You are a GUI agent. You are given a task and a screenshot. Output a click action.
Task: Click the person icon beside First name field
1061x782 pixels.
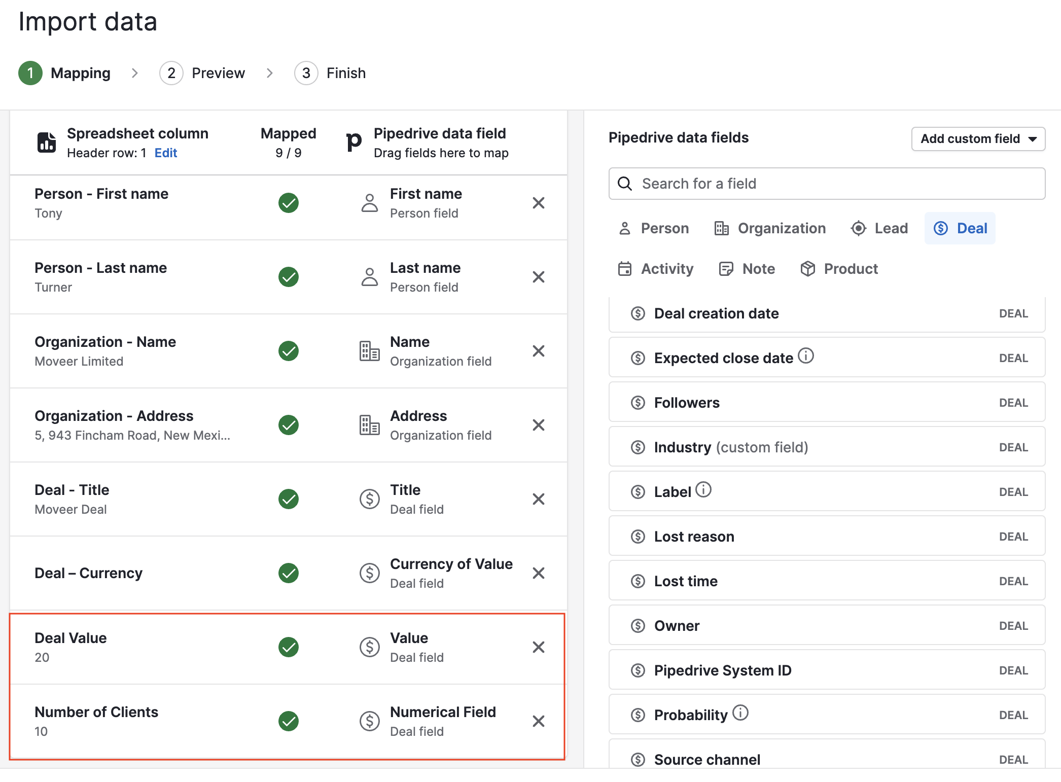pos(370,203)
